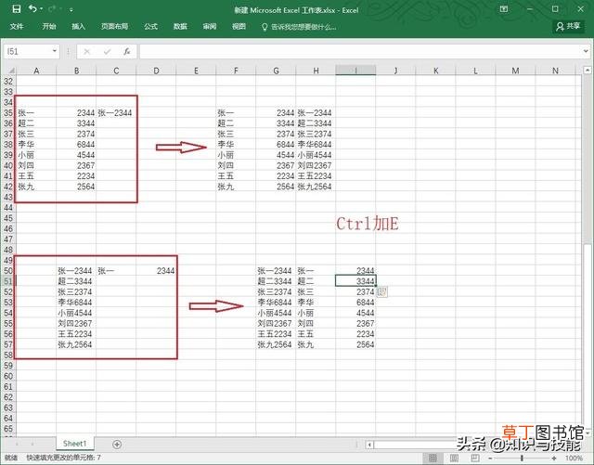Click the 共享 share button
The width and height of the screenshot is (594, 465).
point(568,26)
